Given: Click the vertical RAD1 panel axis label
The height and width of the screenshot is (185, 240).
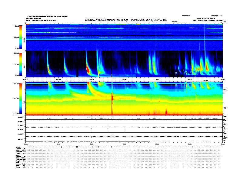Looking at the screenshot, I should 24,67.
